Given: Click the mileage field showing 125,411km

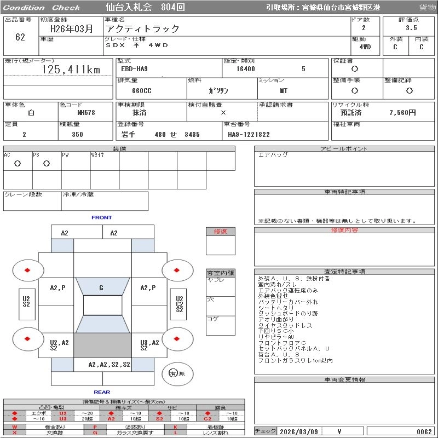Looking at the screenshot, I should 71,70.
